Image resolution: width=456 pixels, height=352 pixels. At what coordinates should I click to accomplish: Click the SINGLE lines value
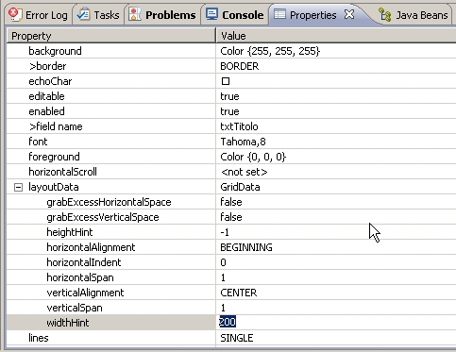click(x=237, y=338)
